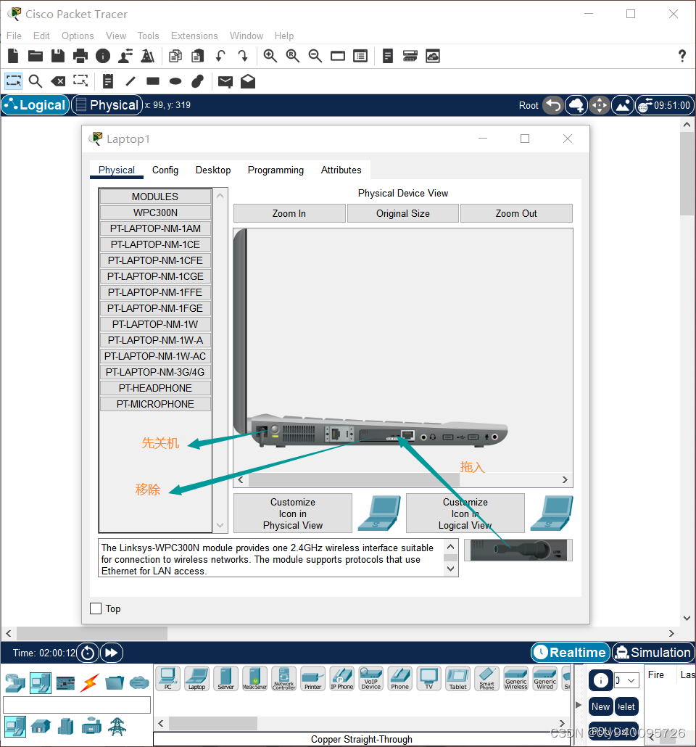Screen dimensions: 696x747
Task: Add a Simple PDU closed envelope icon
Action: pos(225,82)
